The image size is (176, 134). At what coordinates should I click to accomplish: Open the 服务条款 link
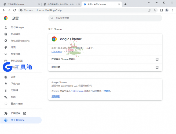(56, 96)
